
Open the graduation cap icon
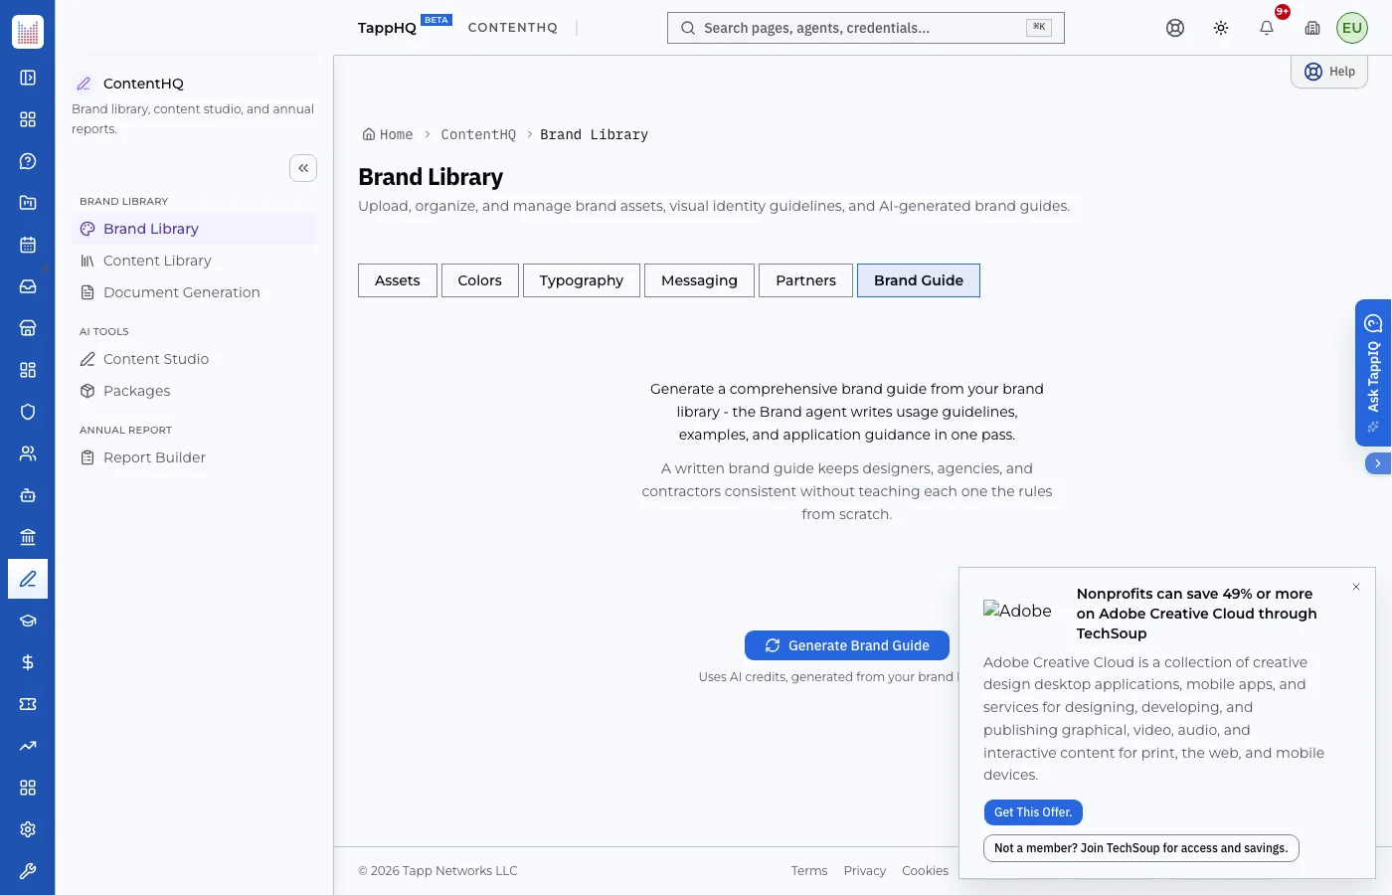click(28, 621)
